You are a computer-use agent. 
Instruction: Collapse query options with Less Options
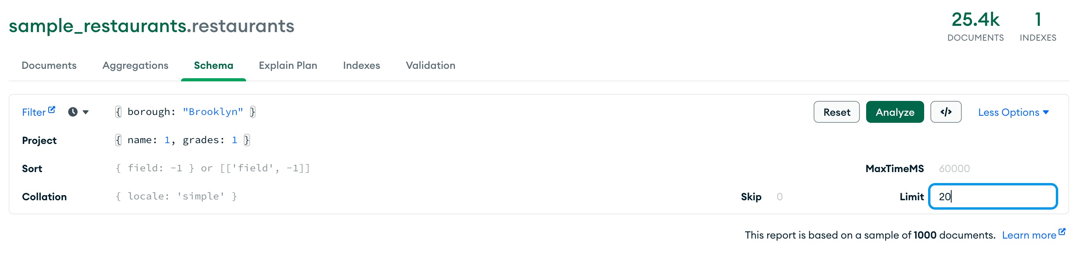pyautogui.click(x=1013, y=112)
